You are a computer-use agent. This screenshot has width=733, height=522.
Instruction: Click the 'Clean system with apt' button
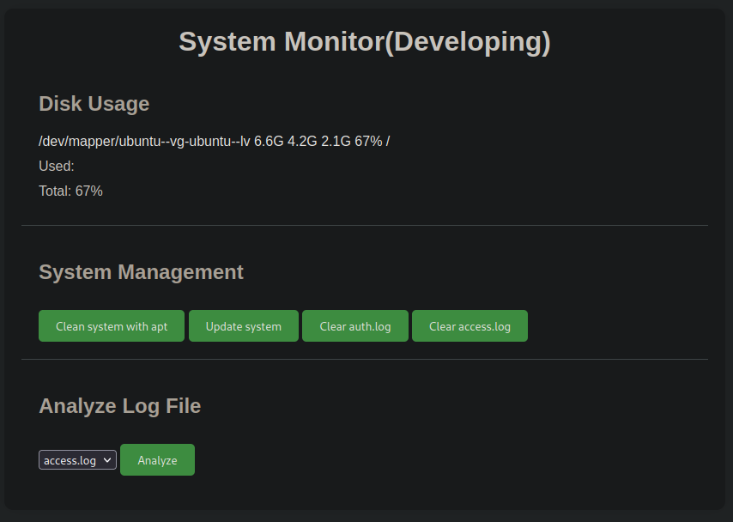tap(112, 326)
